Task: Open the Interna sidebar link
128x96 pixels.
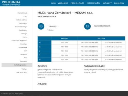Action: tap(25, 37)
